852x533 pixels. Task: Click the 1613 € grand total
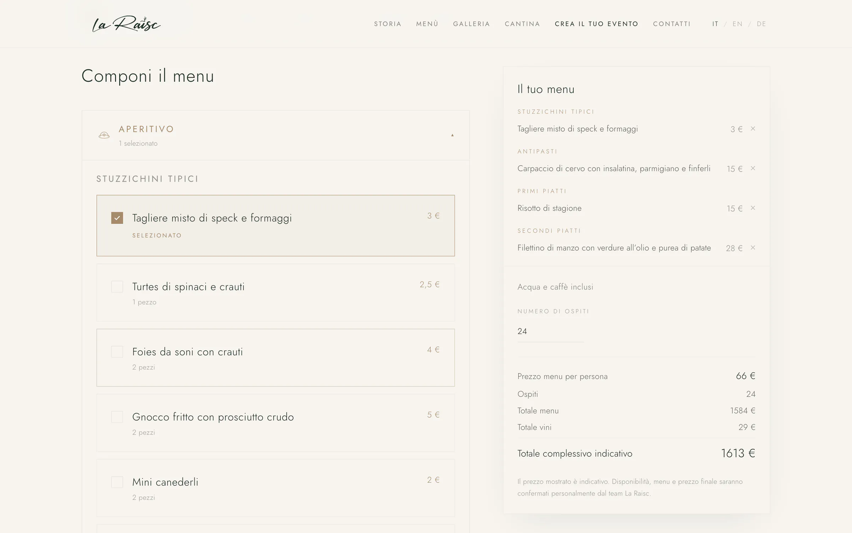click(738, 453)
